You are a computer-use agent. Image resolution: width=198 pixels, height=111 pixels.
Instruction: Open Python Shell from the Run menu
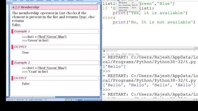[128, 10]
